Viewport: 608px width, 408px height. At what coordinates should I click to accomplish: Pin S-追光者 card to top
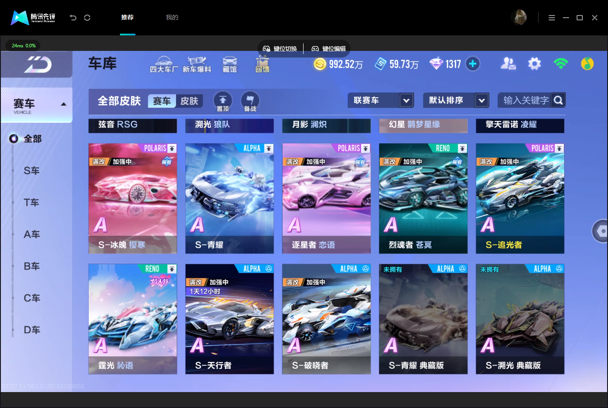tap(559, 148)
